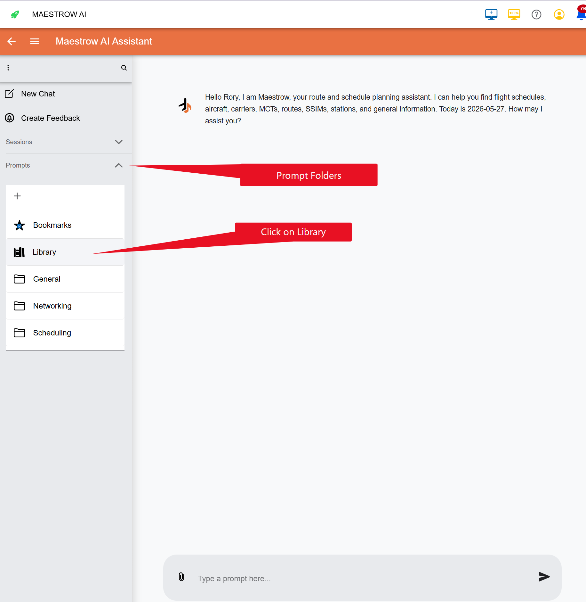Click the Maestrow AI Assistant header title
The width and height of the screenshot is (586, 602).
(x=104, y=41)
